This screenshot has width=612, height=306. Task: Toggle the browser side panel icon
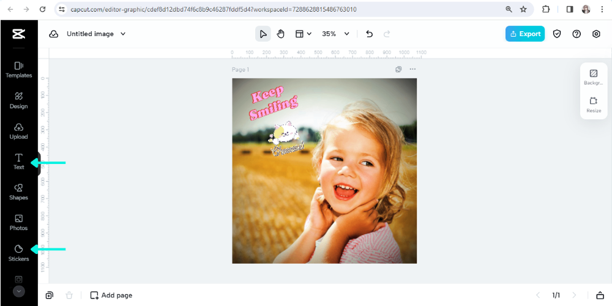tap(569, 9)
